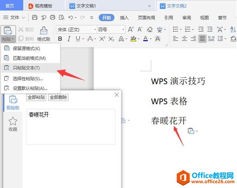Image resolution: width=237 pixels, height=188 pixels.
Task: Expand the line spacing dropdown arrow
Action: (226, 39)
